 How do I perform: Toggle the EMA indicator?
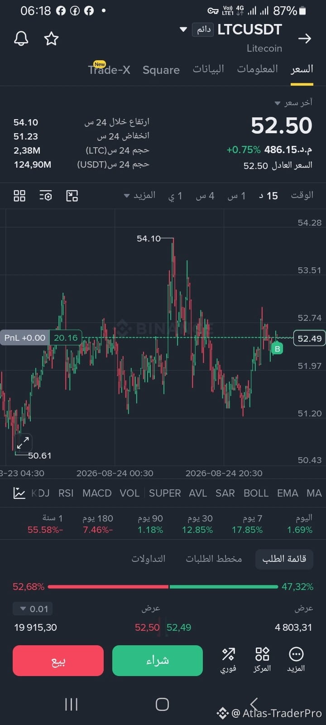tap(288, 493)
